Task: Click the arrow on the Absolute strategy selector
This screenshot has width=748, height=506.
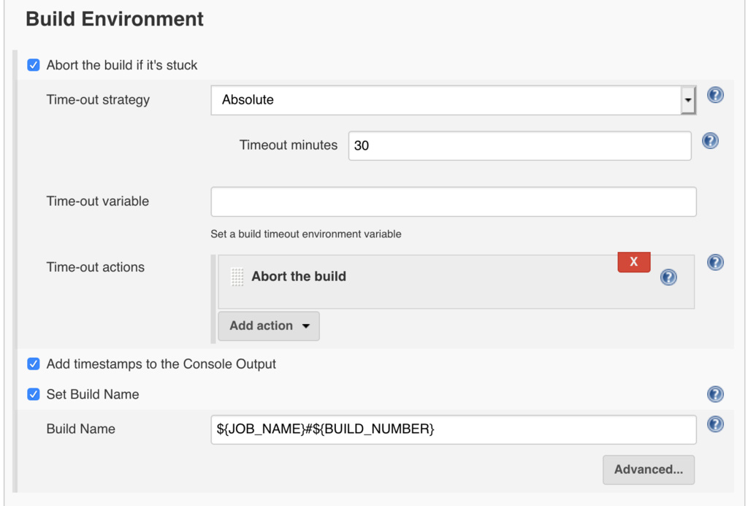Action: pyautogui.click(x=687, y=100)
